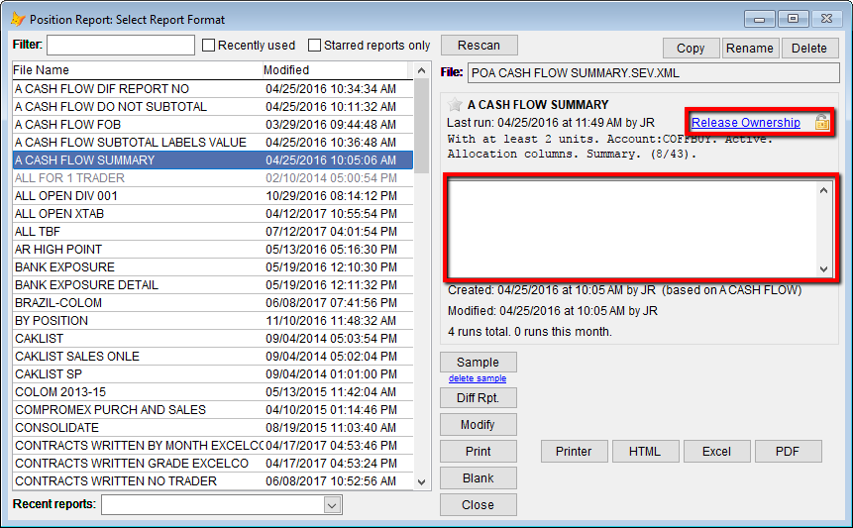This screenshot has width=853, height=528.
Task: Click the Sample button
Action: click(479, 363)
